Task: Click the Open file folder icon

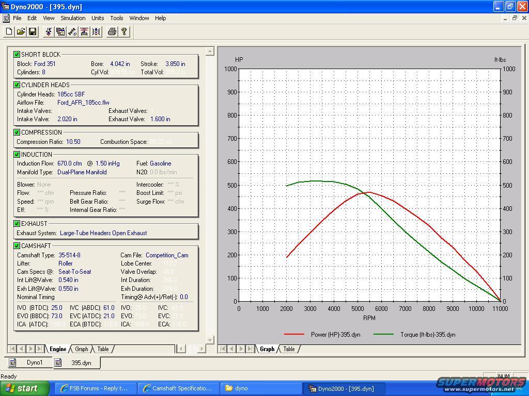Action: [21, 32]
